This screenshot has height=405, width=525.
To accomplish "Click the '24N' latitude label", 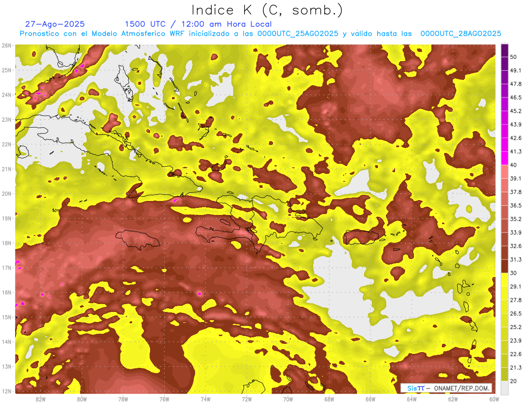I will click(7, 95).
